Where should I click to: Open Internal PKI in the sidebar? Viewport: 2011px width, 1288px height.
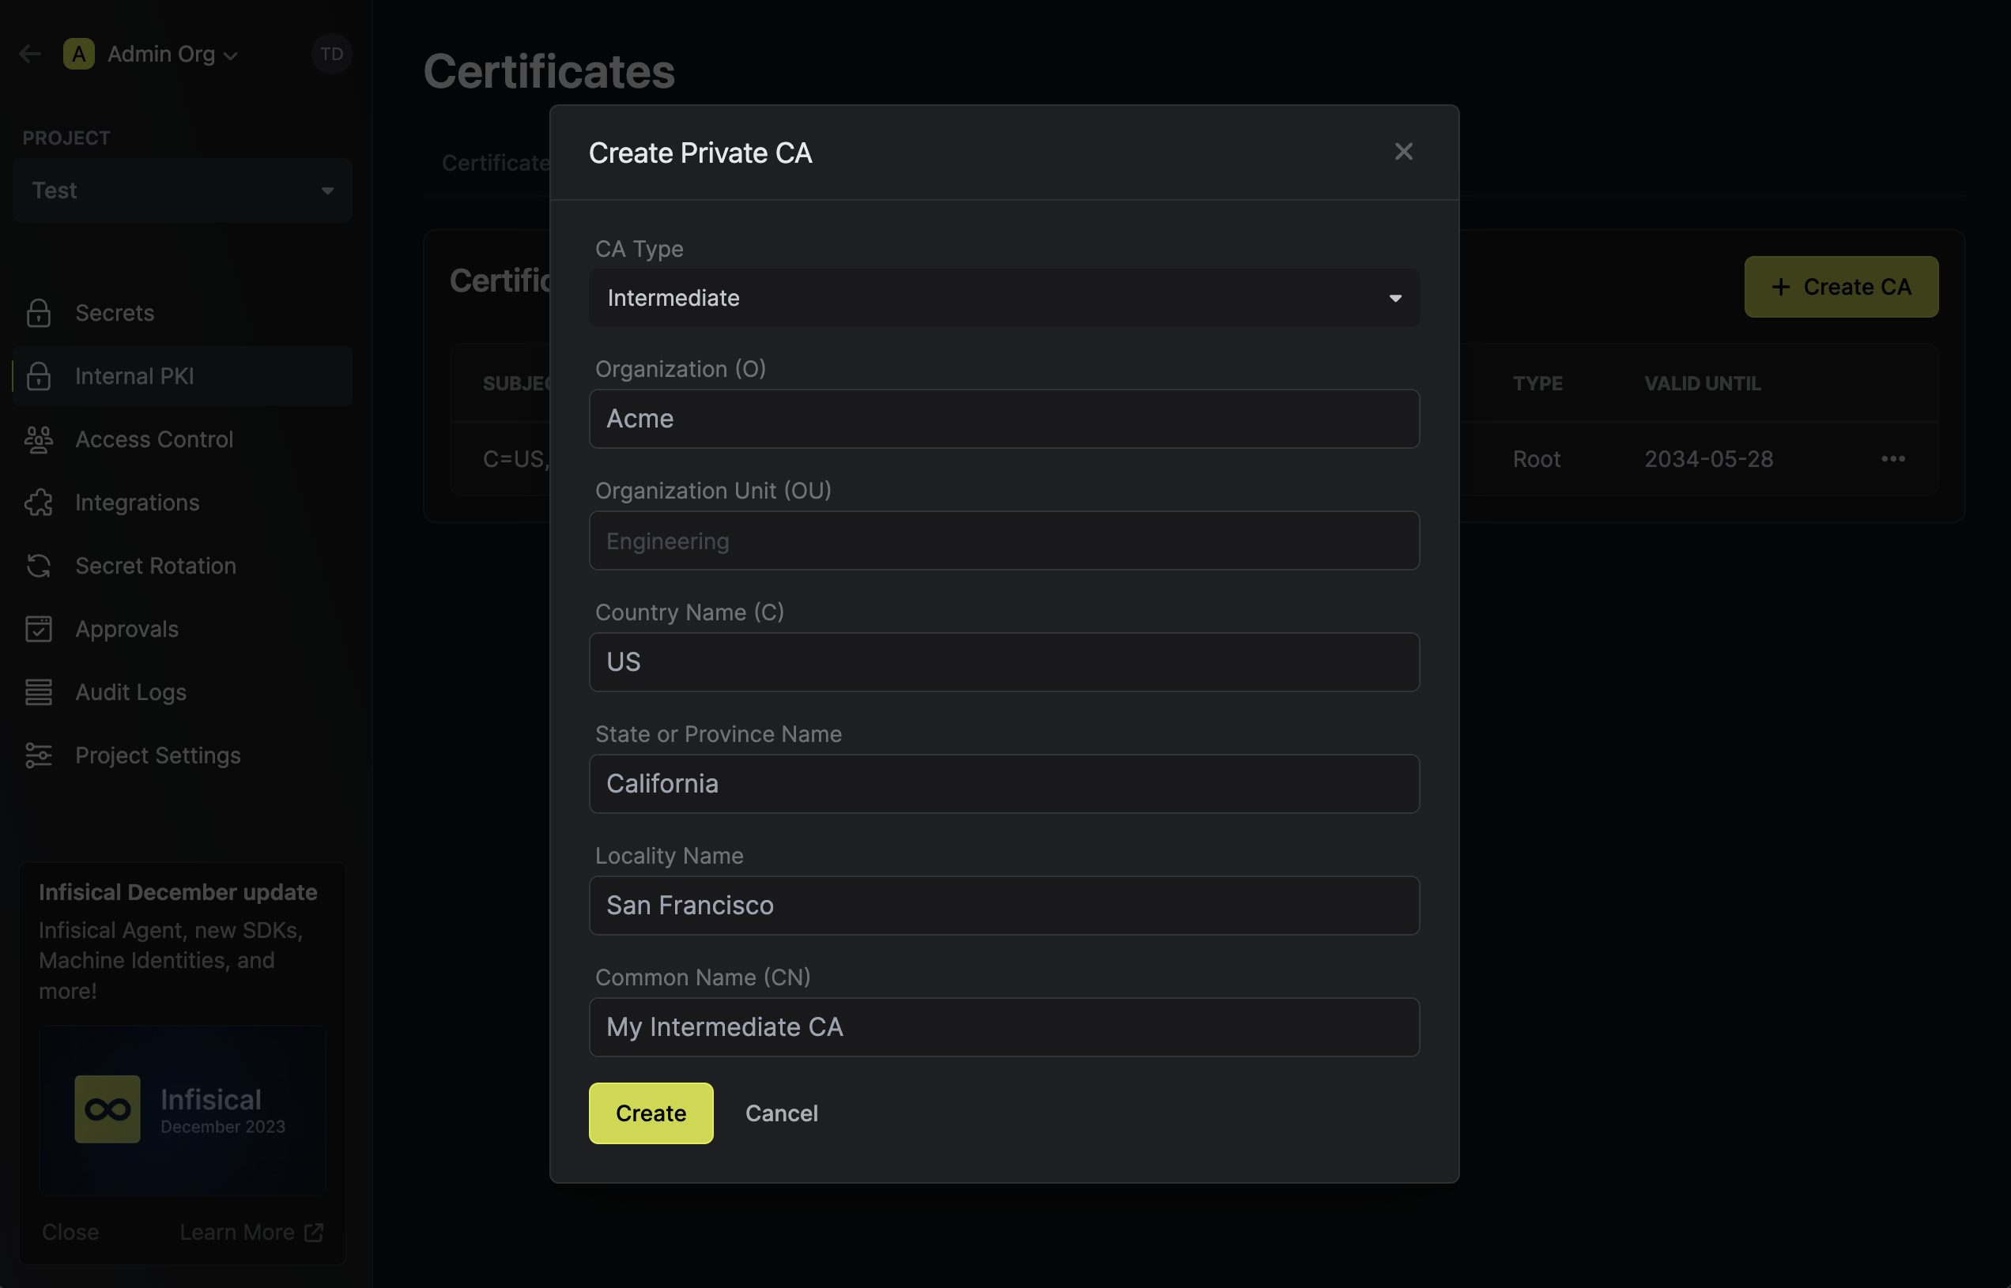tap(134, 376)
